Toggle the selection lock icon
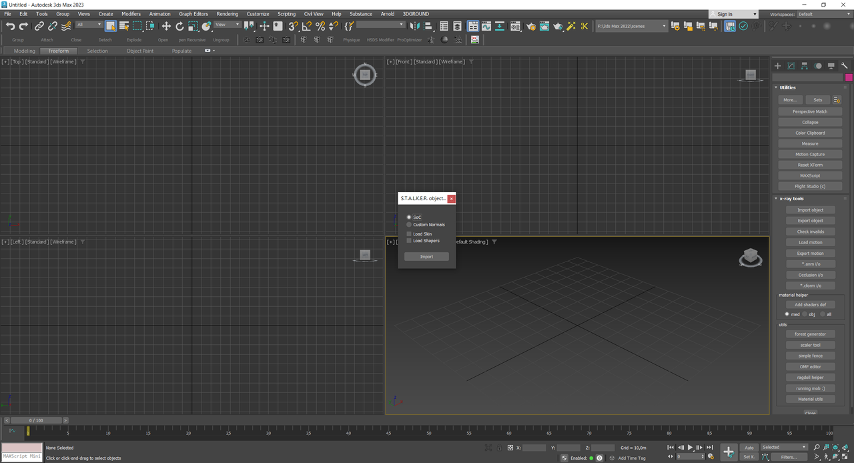854x463 pixels. pyautogui.click(x=499, y=448)
